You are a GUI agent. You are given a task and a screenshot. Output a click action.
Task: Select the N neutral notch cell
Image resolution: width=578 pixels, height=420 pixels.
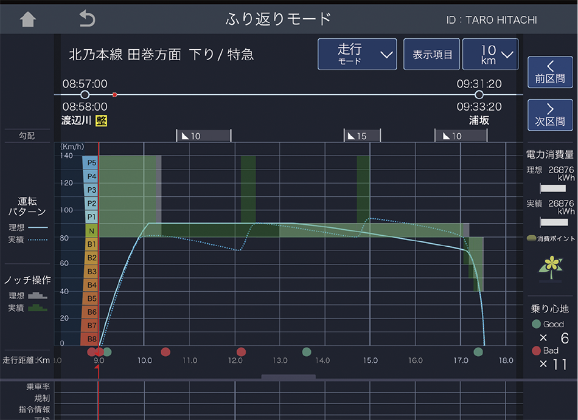coord(91,230)
